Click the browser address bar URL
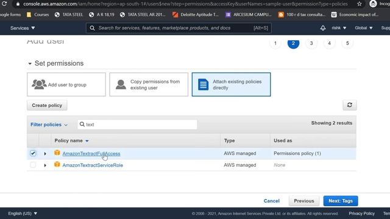390x219 pixels. 185,4
